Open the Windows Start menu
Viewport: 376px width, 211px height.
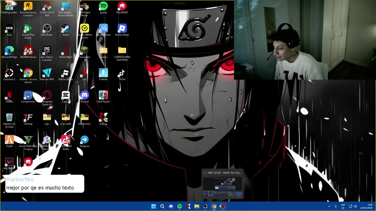point(154,206)
